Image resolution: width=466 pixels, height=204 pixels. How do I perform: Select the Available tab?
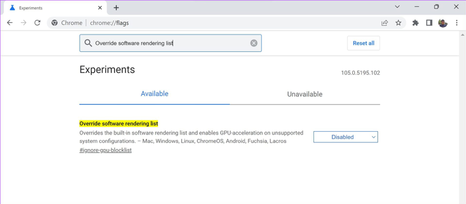click(x=154, y=94)
